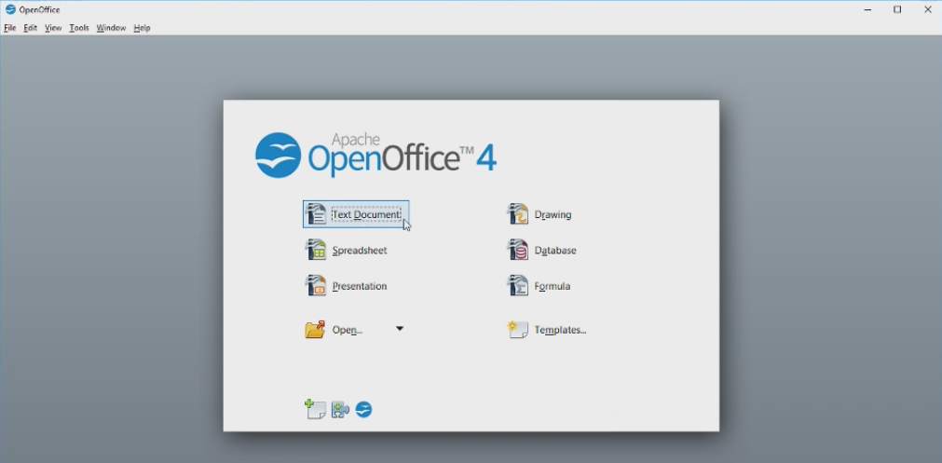Click the OpenOffice icon in title bar
Screen dimensions: 942x463
point(10,9)
